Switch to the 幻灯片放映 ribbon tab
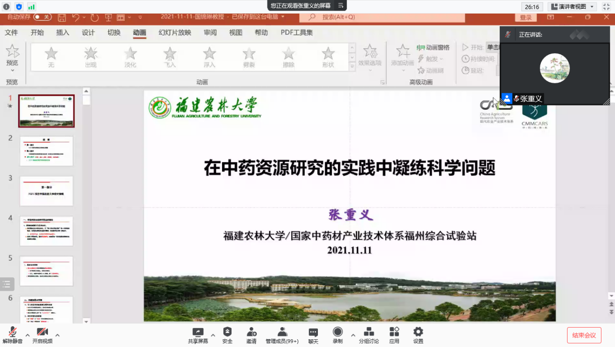 [174, 32]
